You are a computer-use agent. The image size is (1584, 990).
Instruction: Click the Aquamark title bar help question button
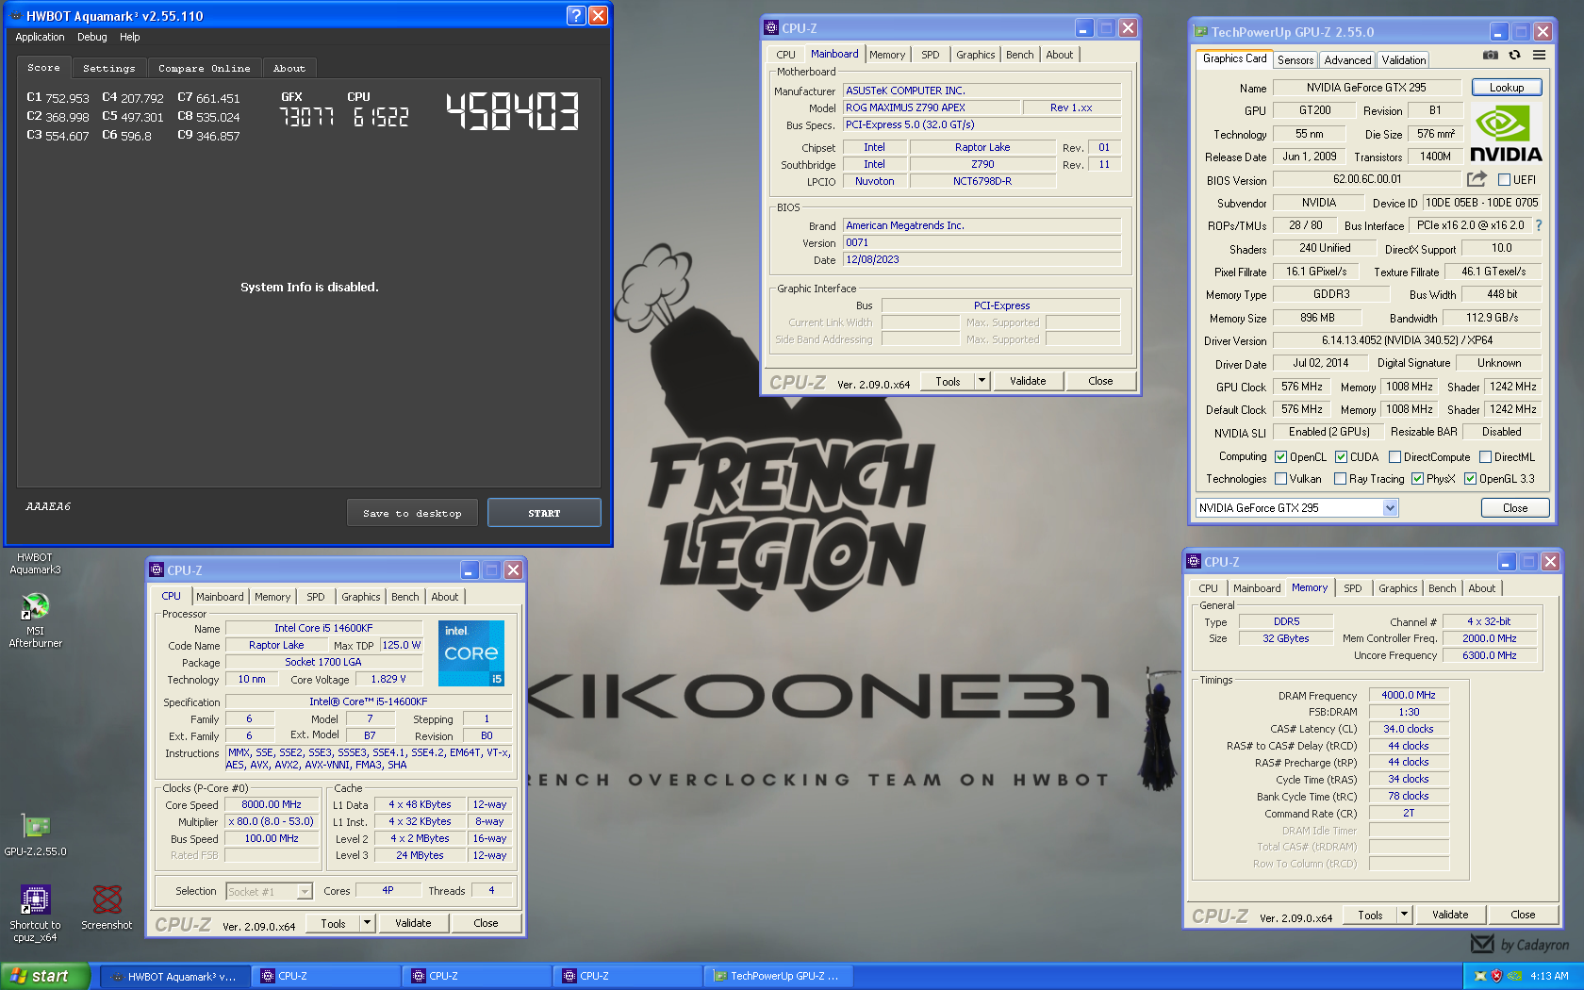576,15
